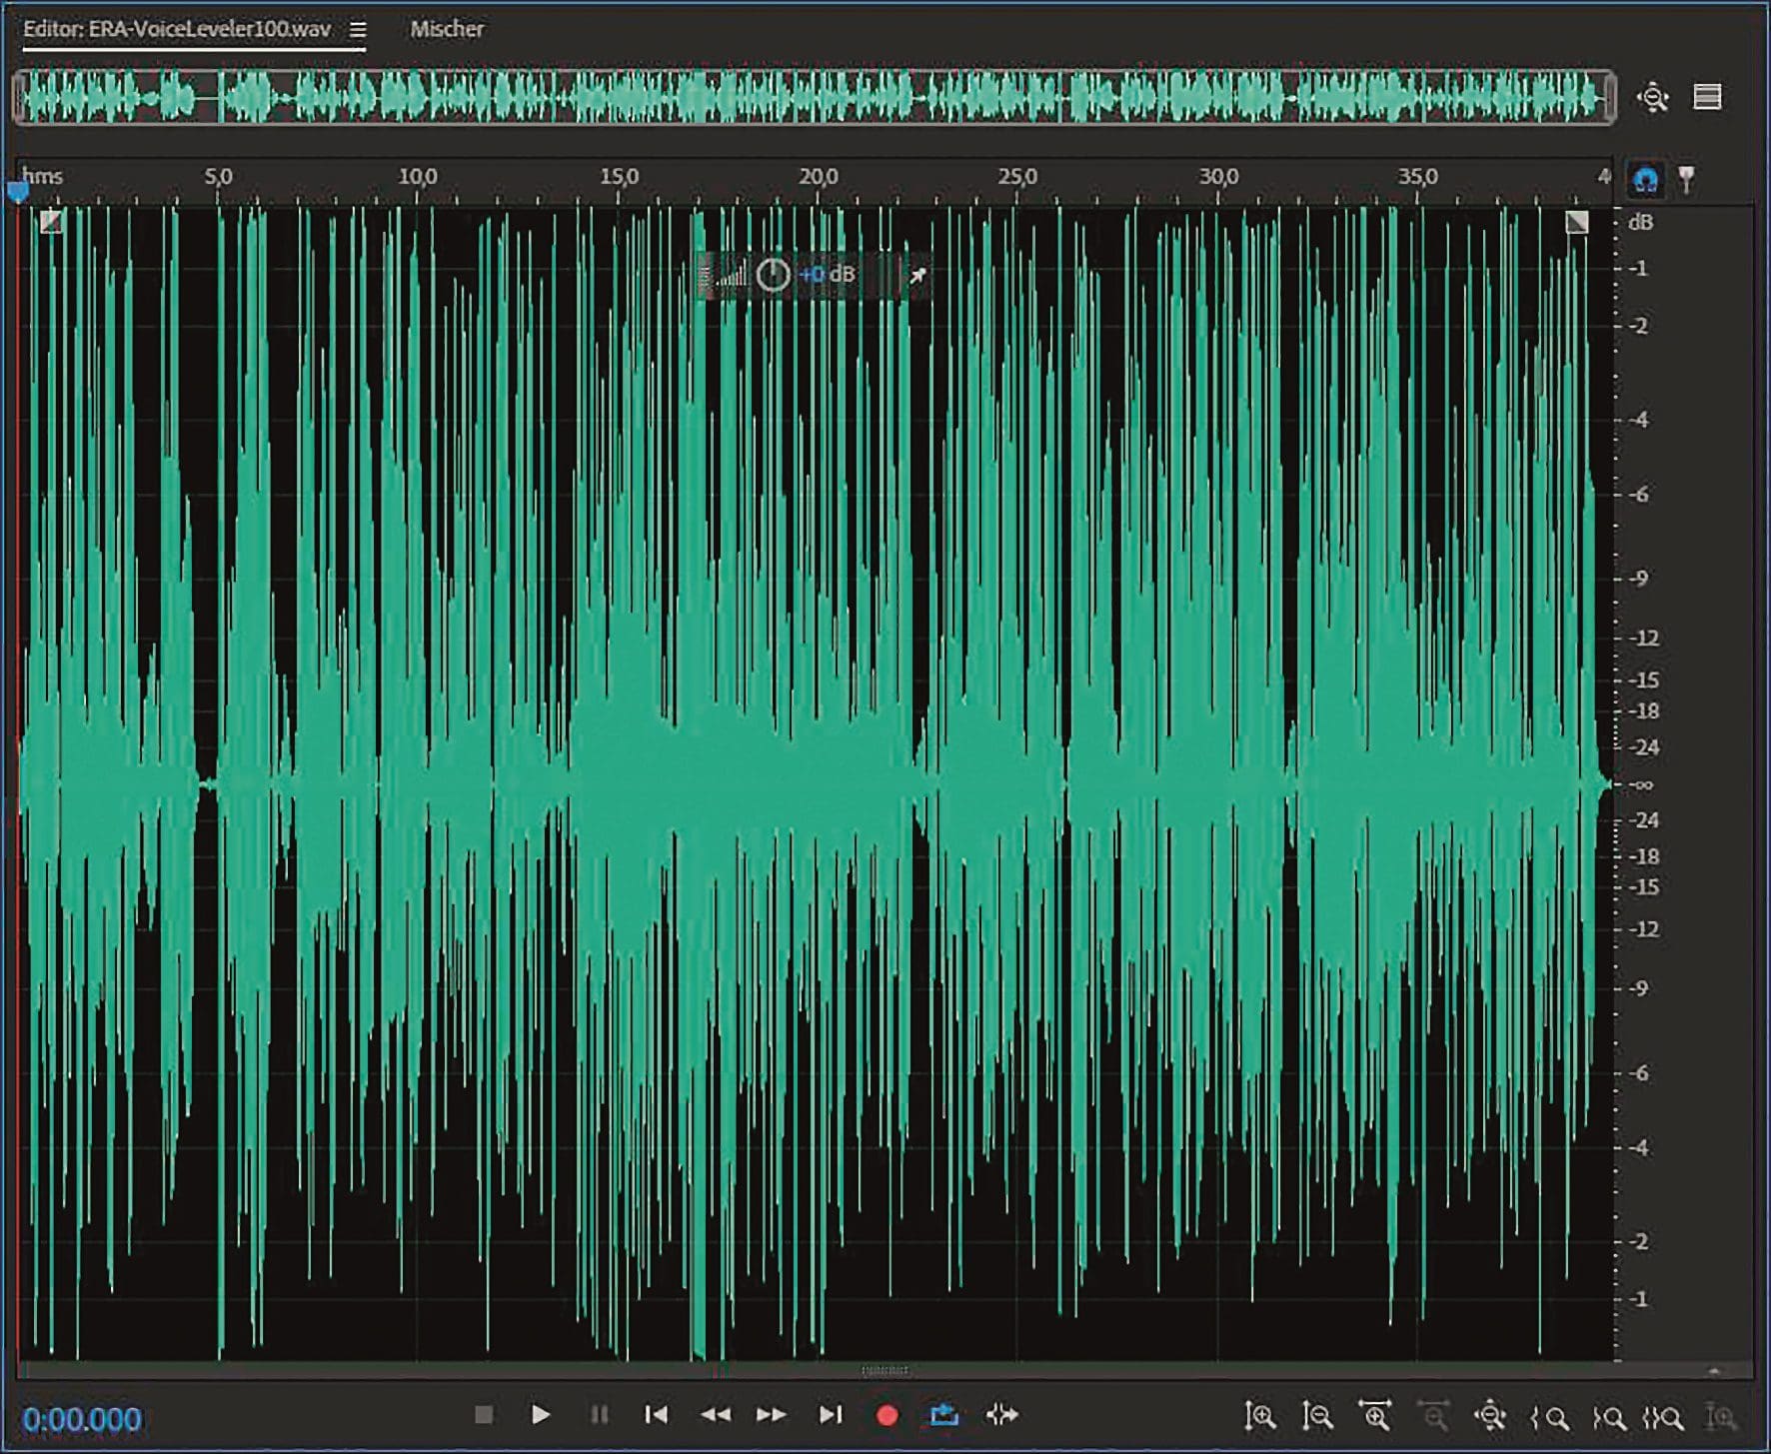This screenshot has width=1771, height=1454.
Task: Start playback with the Play button
Action: pos(541,1414)
